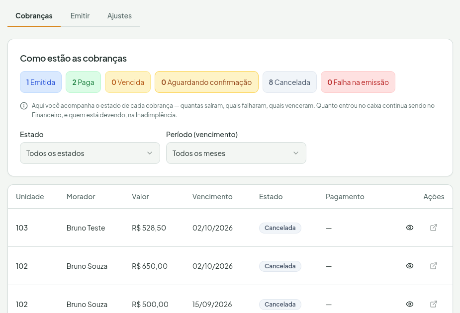Image resolution: width=460 pixels, height=313 pixels.
Task: Click the 02/10/2026 date in Bruno Teste row
Action: pos(212,228)
